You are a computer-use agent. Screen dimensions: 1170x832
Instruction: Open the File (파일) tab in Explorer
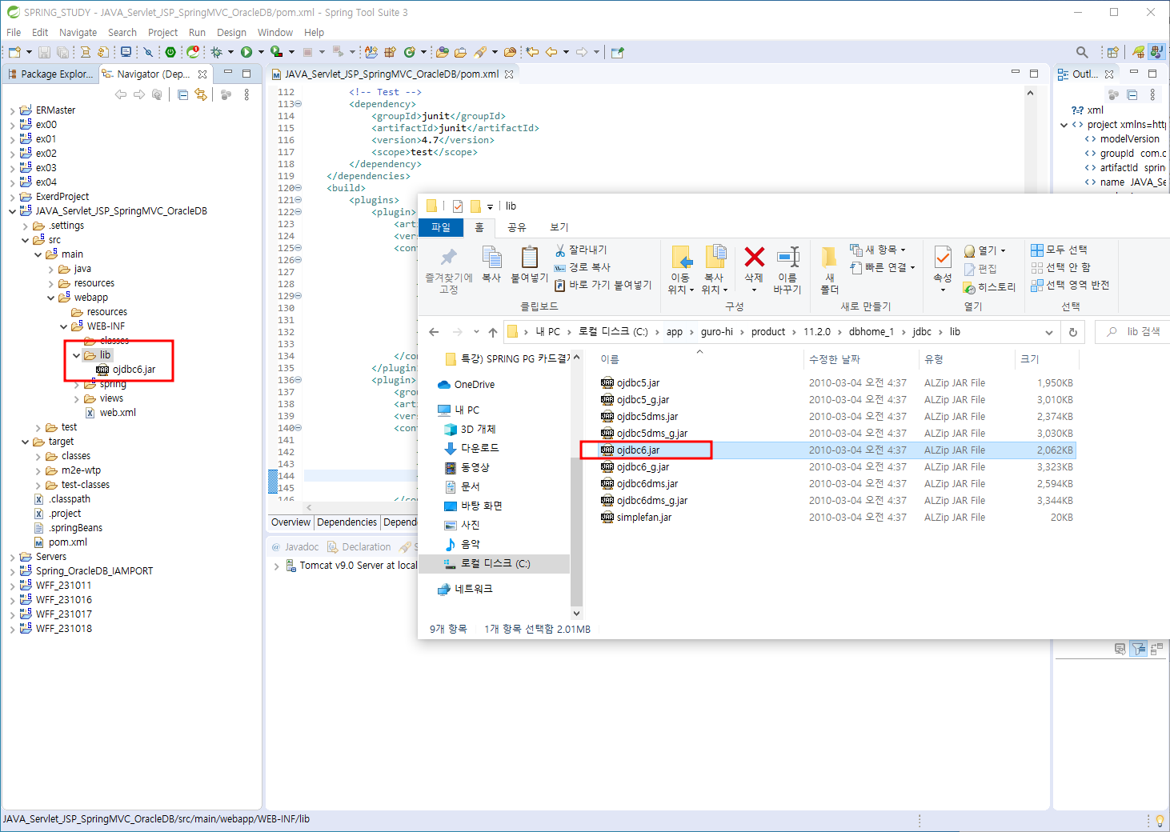441,227
